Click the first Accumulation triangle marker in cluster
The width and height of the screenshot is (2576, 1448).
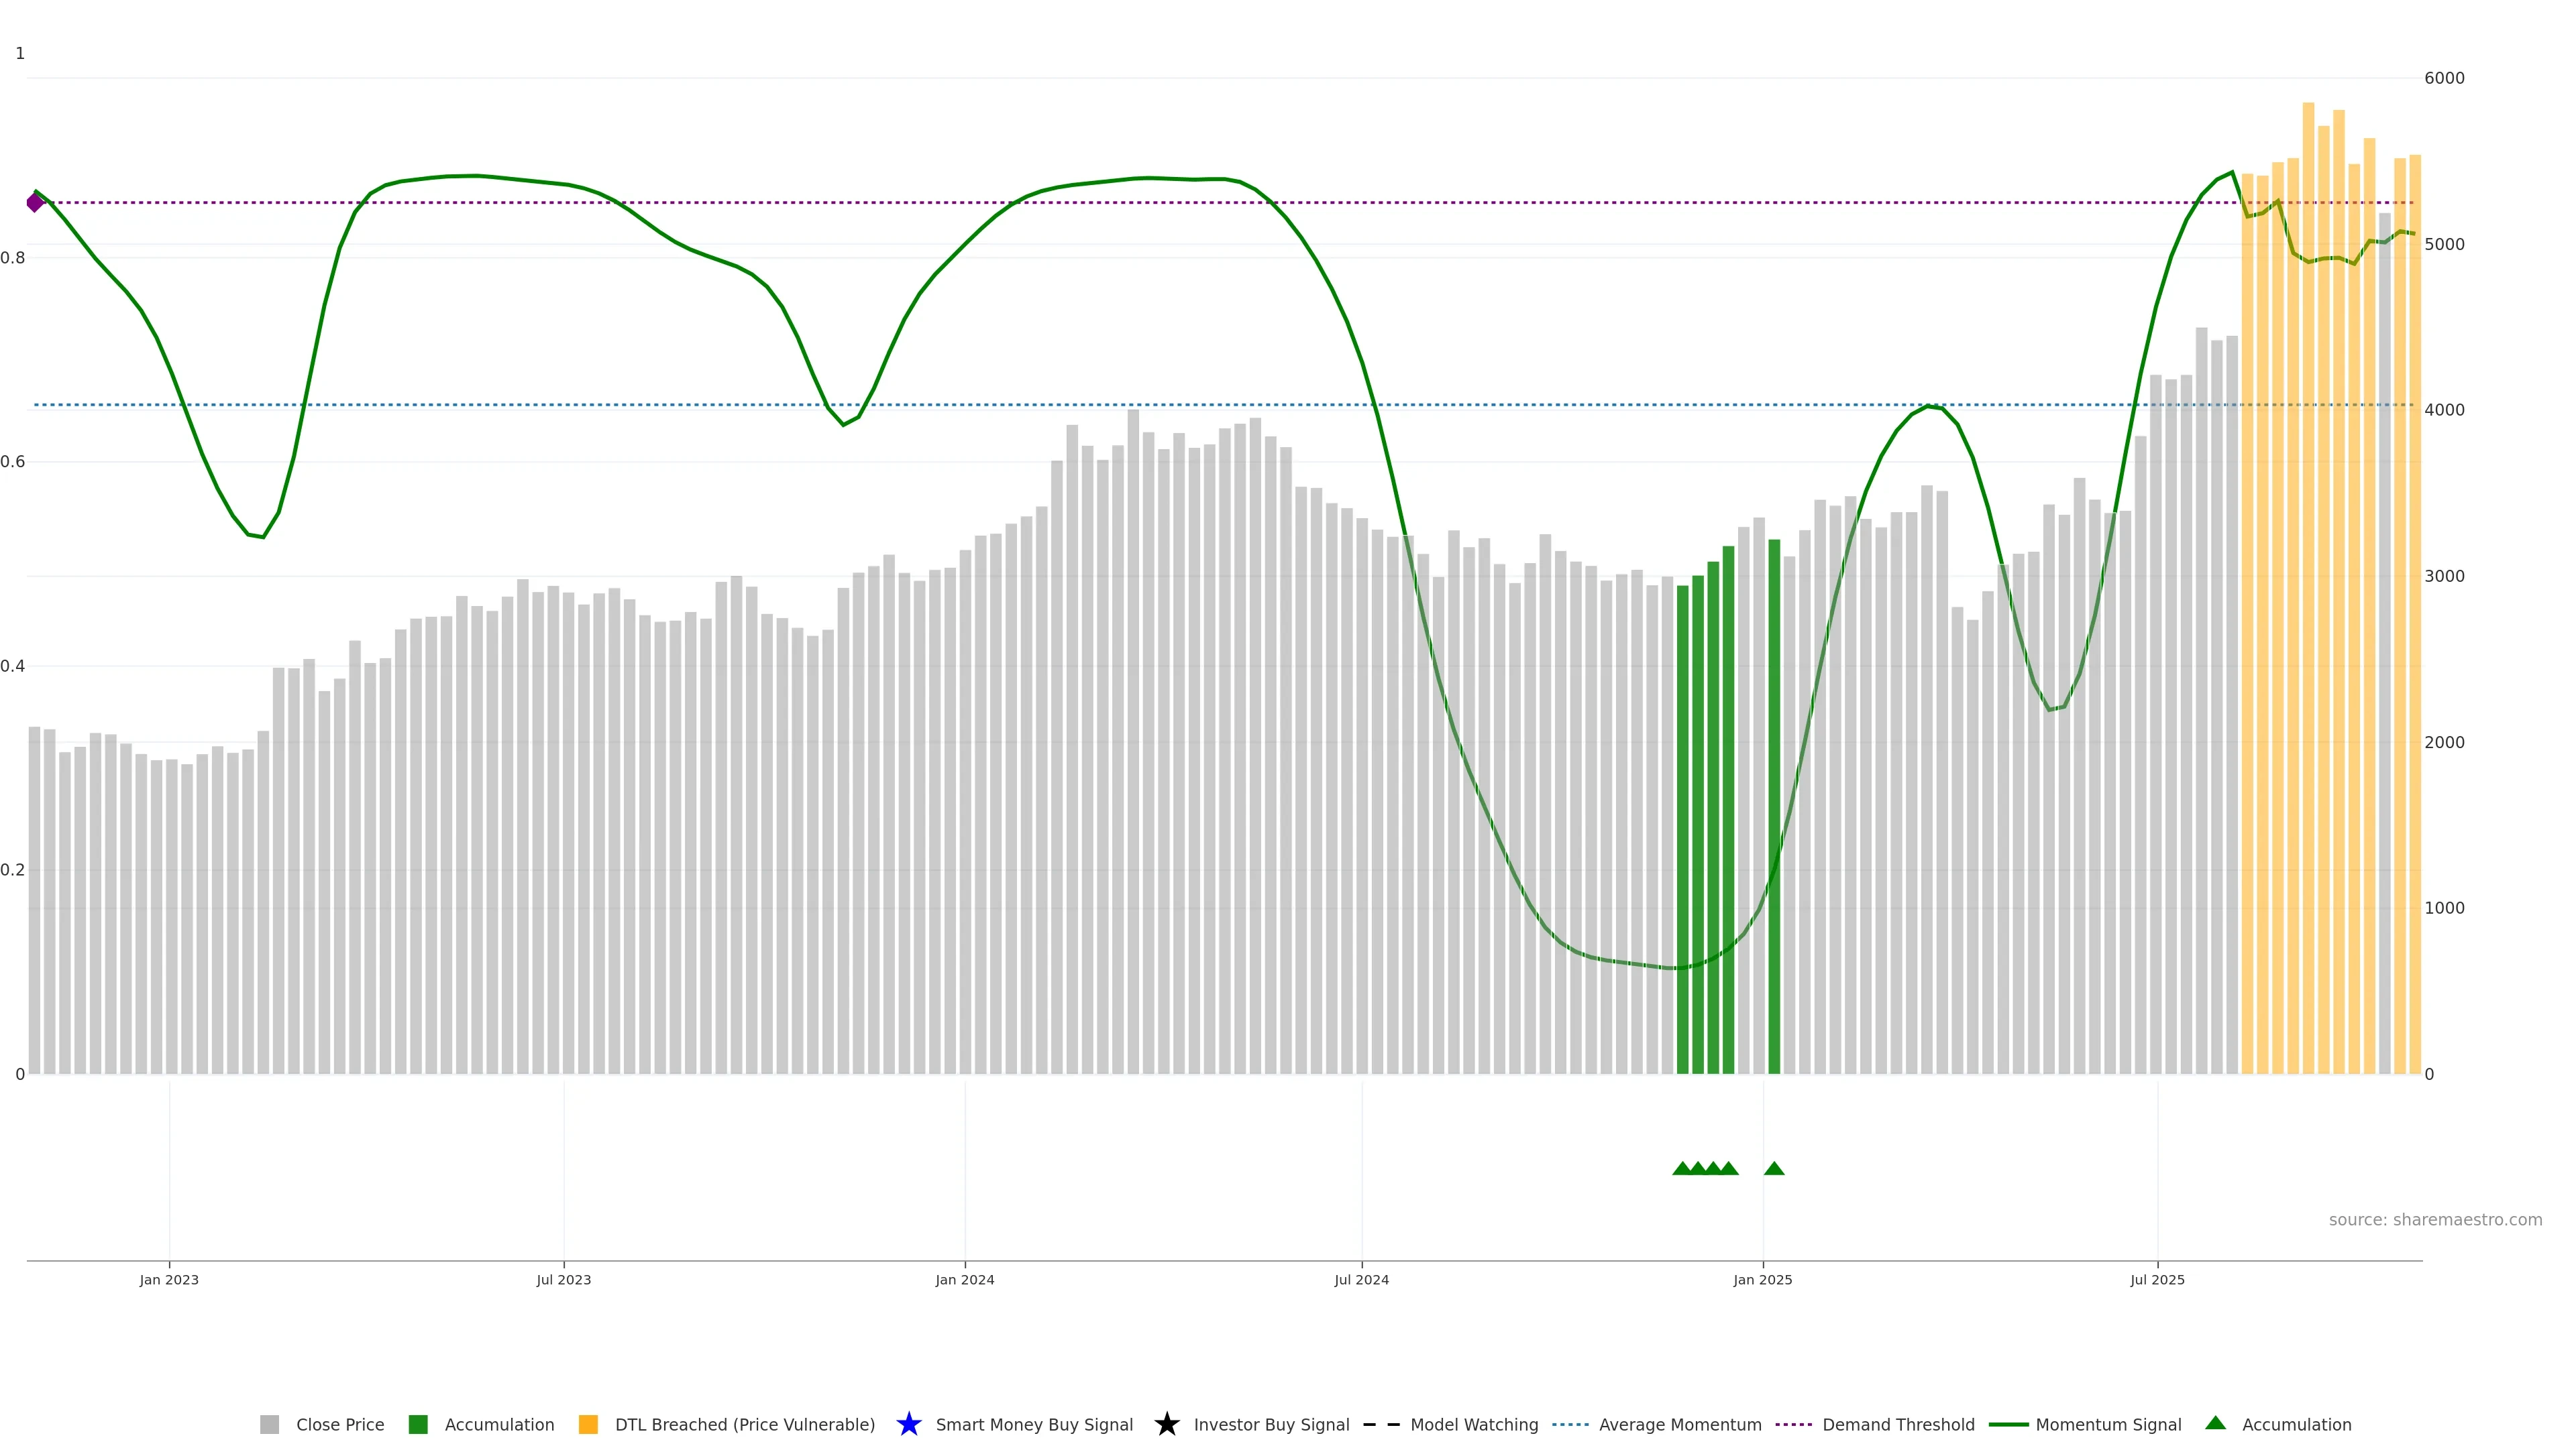tap(1682, 1168)
